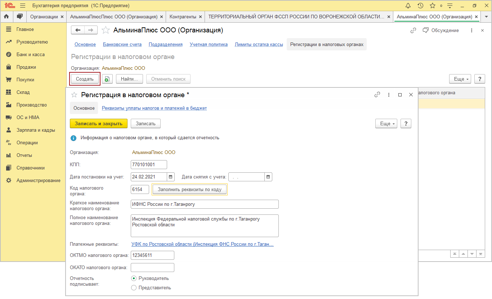Select Представитель radio option
The width and height of the screenshot is (492, 299).
(134, 287)
